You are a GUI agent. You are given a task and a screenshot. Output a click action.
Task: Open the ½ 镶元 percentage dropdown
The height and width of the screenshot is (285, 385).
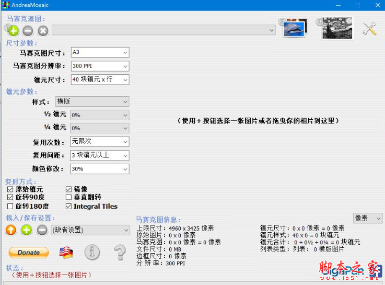point(99,115)
